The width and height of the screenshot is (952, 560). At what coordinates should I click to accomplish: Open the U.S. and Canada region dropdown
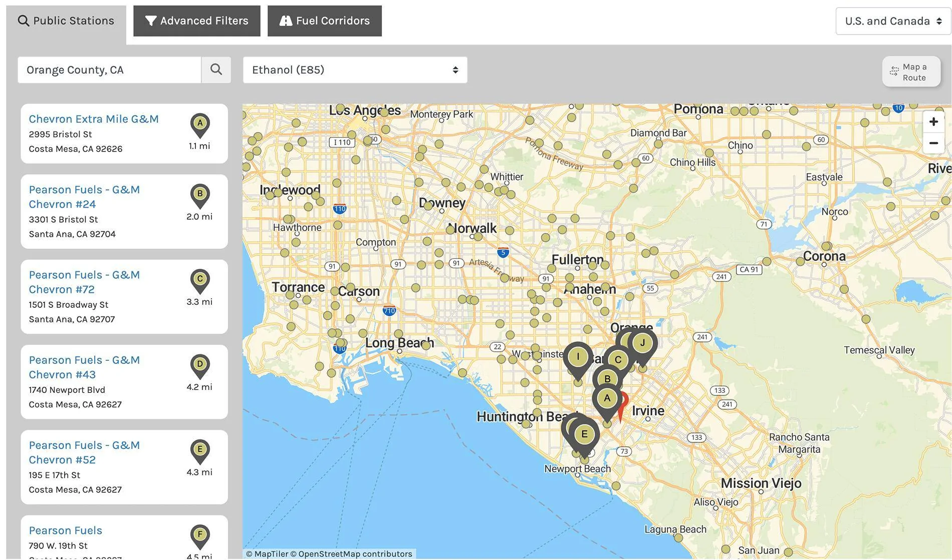893,21
